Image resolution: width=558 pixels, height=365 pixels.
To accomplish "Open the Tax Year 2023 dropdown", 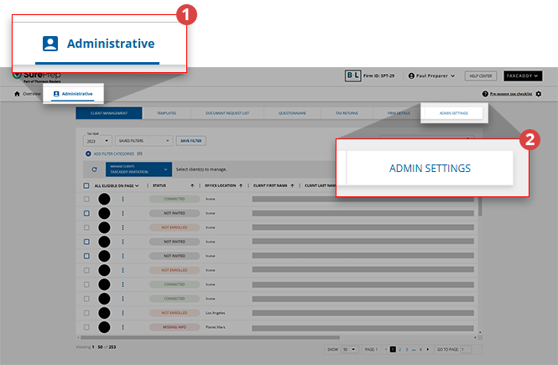I will (x=97, y=141).
